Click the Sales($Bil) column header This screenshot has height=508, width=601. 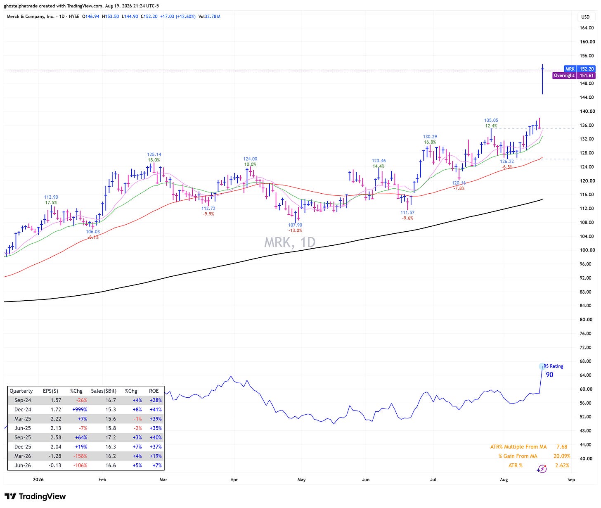click(104, 391)
